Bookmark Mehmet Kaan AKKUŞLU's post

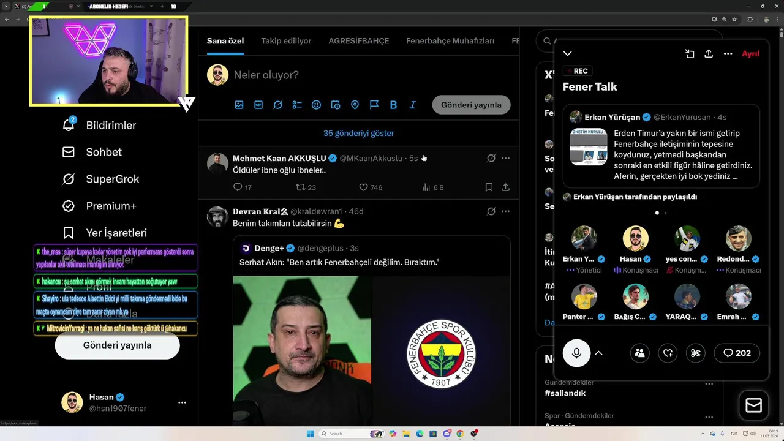[x=489, y=187]
